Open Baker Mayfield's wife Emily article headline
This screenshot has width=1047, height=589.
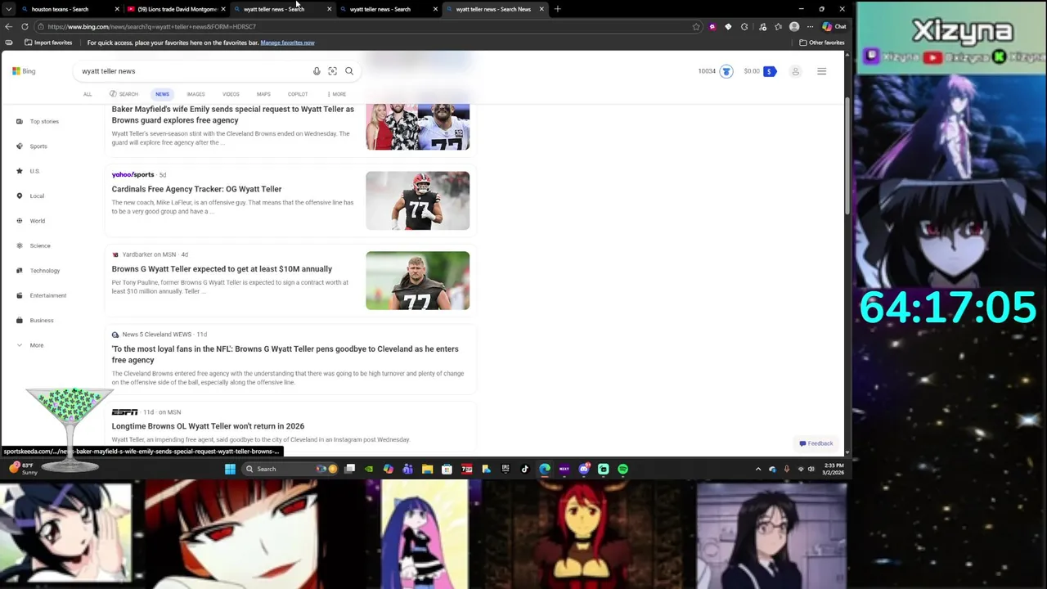pyautogui.click(x=233, y=115)
